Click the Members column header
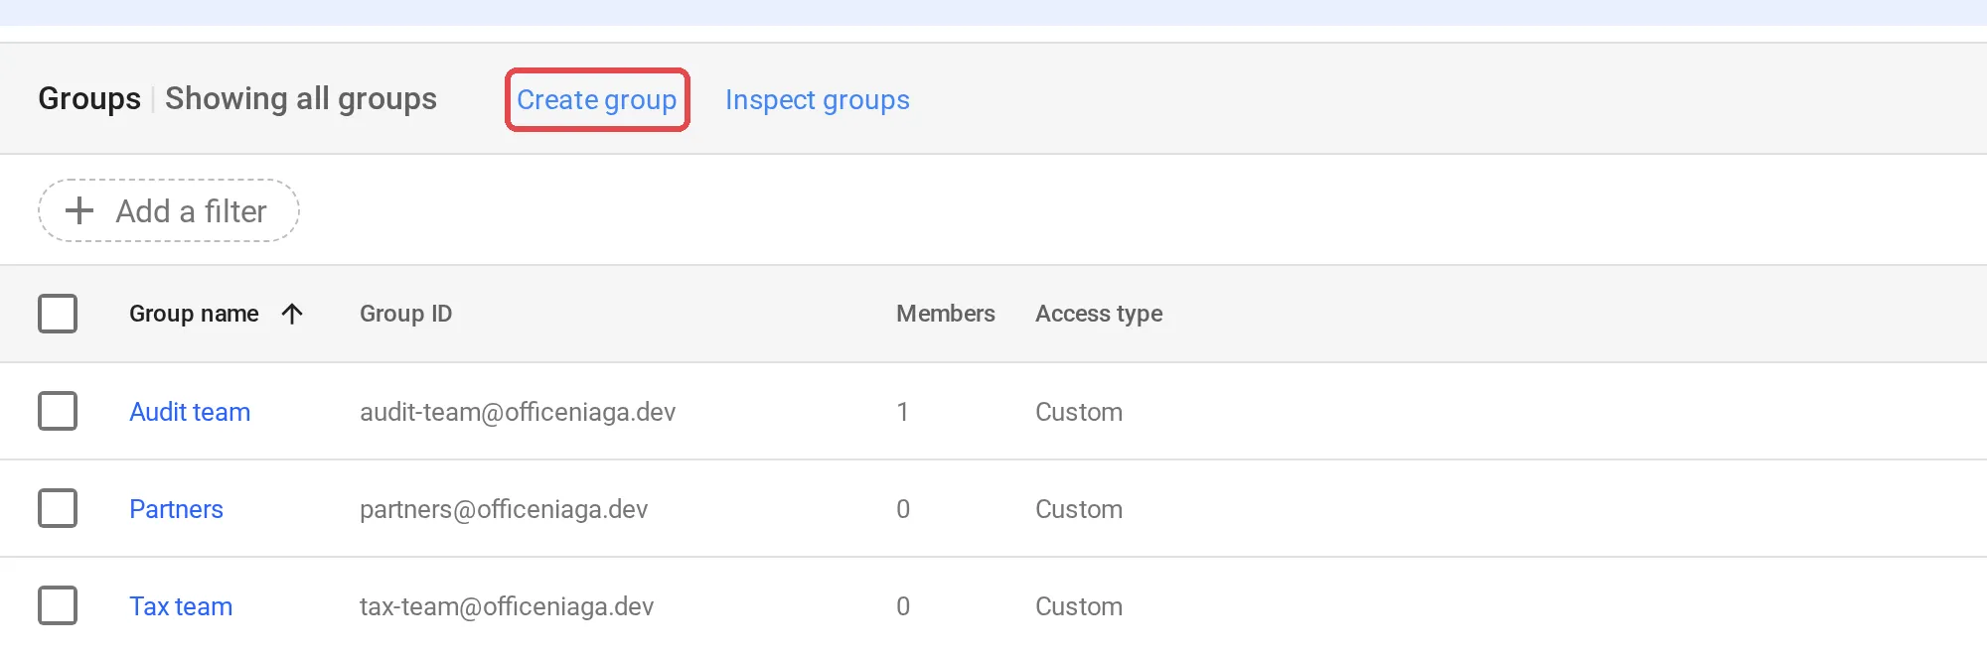The width and height of the screenshot is (1987, 655). tap(945, 314)
